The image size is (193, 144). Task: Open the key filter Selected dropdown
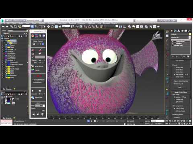click(158, 121)
